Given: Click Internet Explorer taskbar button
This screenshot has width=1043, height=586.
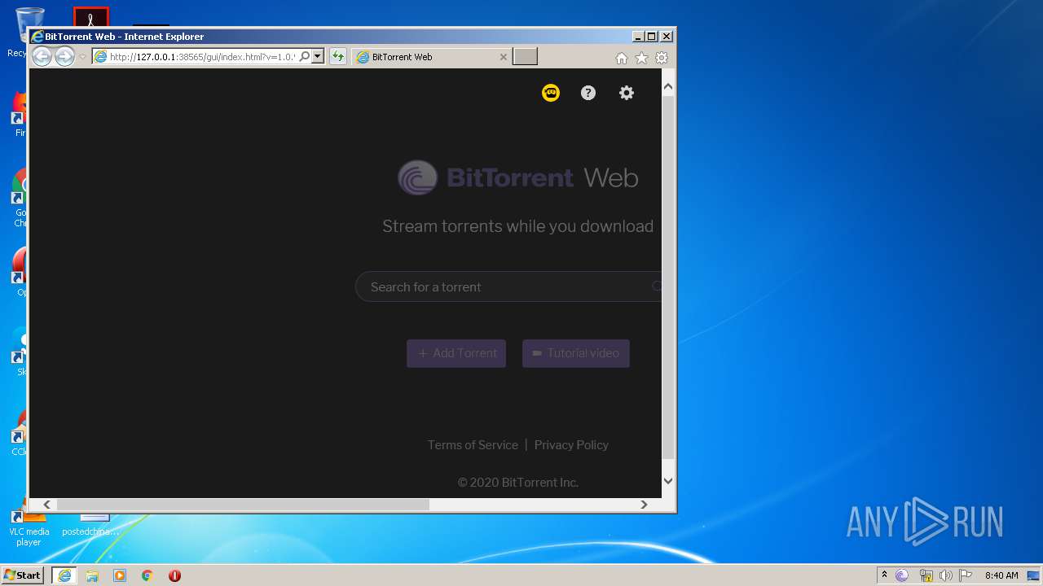Looking at the screenshot, I should tap(64, 575).
